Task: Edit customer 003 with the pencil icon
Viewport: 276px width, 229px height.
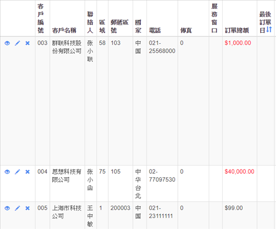Action: [17, 43]
